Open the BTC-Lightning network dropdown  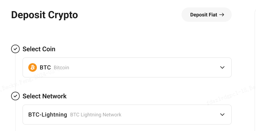(127, 115)
